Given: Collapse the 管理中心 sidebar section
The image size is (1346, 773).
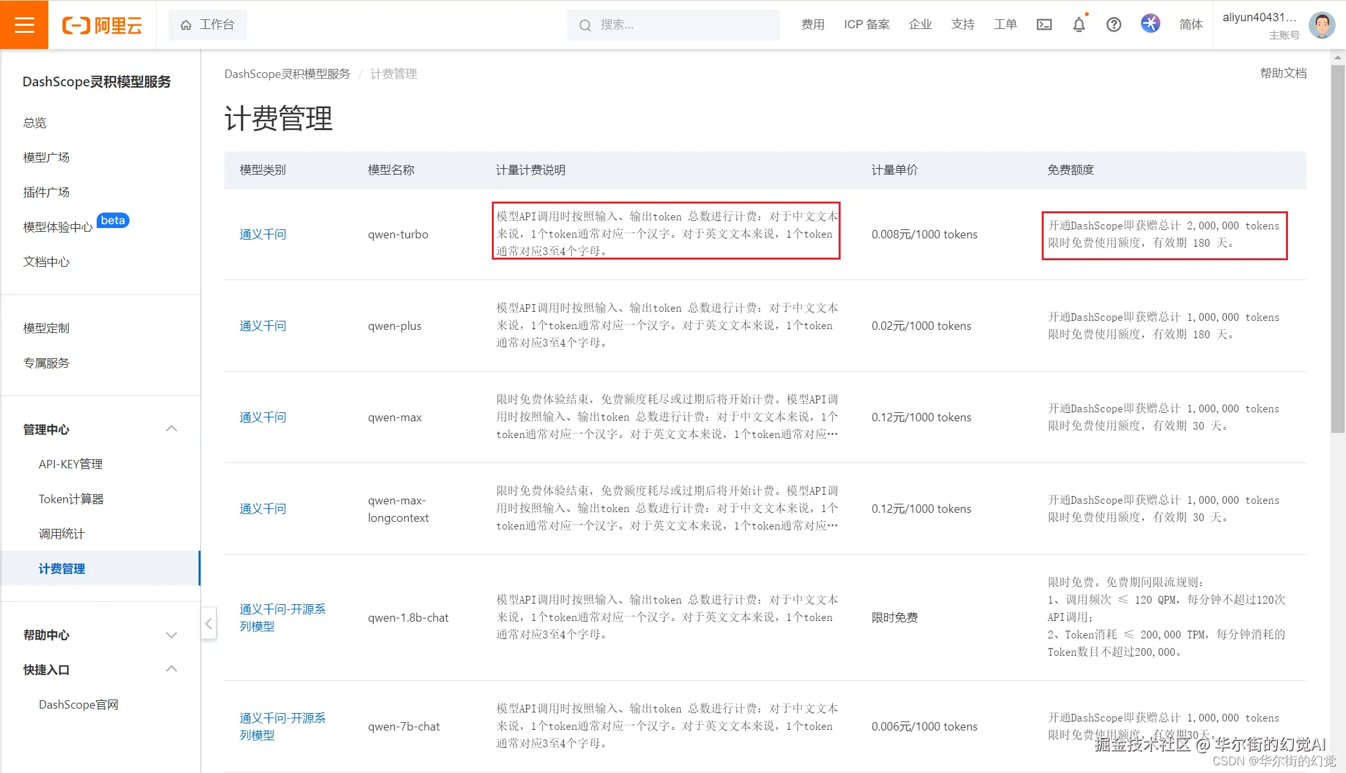Looking at the screenshot, I should pyautogui.click(x=171, y=428).
